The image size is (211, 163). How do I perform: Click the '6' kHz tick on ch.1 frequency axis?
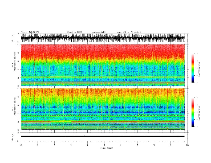pos(18,61)
